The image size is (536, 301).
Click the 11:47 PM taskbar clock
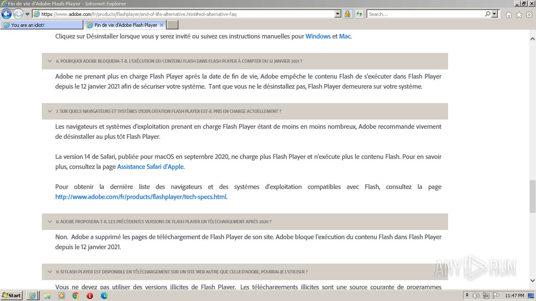515,296
